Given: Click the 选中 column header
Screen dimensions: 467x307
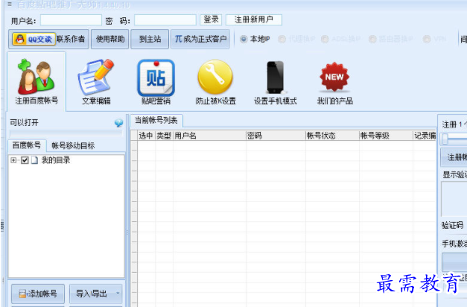Looking at the screenshot, I should tap(146, 136).
